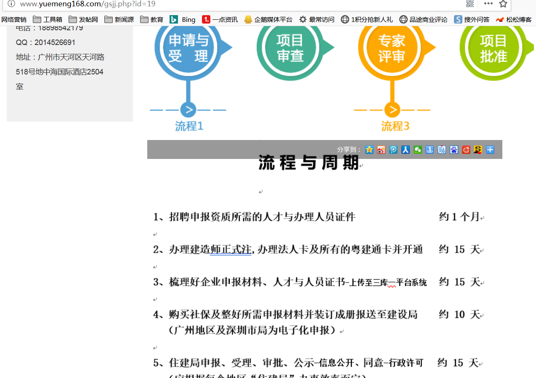Open the QR code icon in address bar
Image resolution: width=536 pixels, height=378 pixels.
(x=470, y=4)
